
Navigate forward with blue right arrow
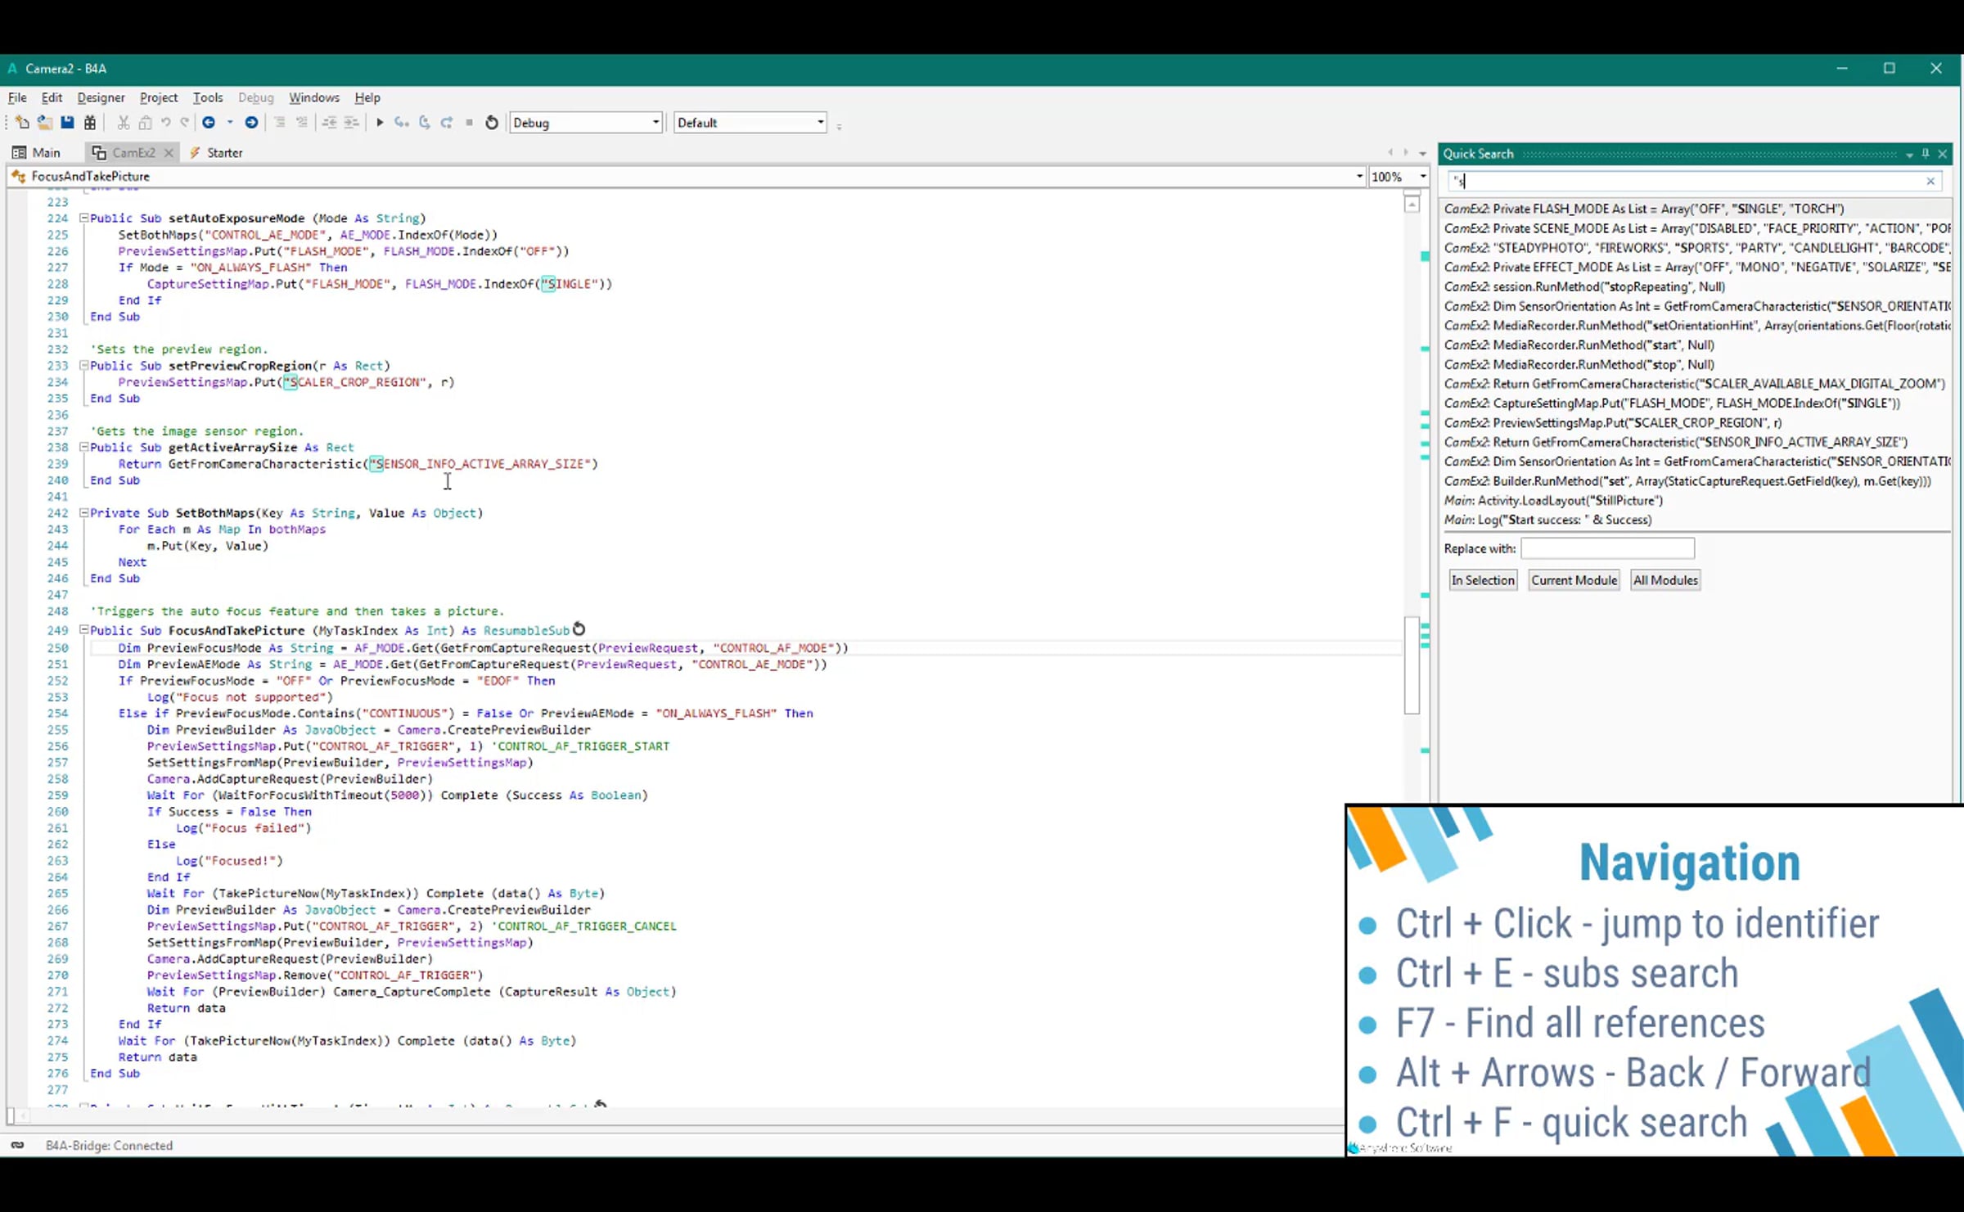click(251, 123)
